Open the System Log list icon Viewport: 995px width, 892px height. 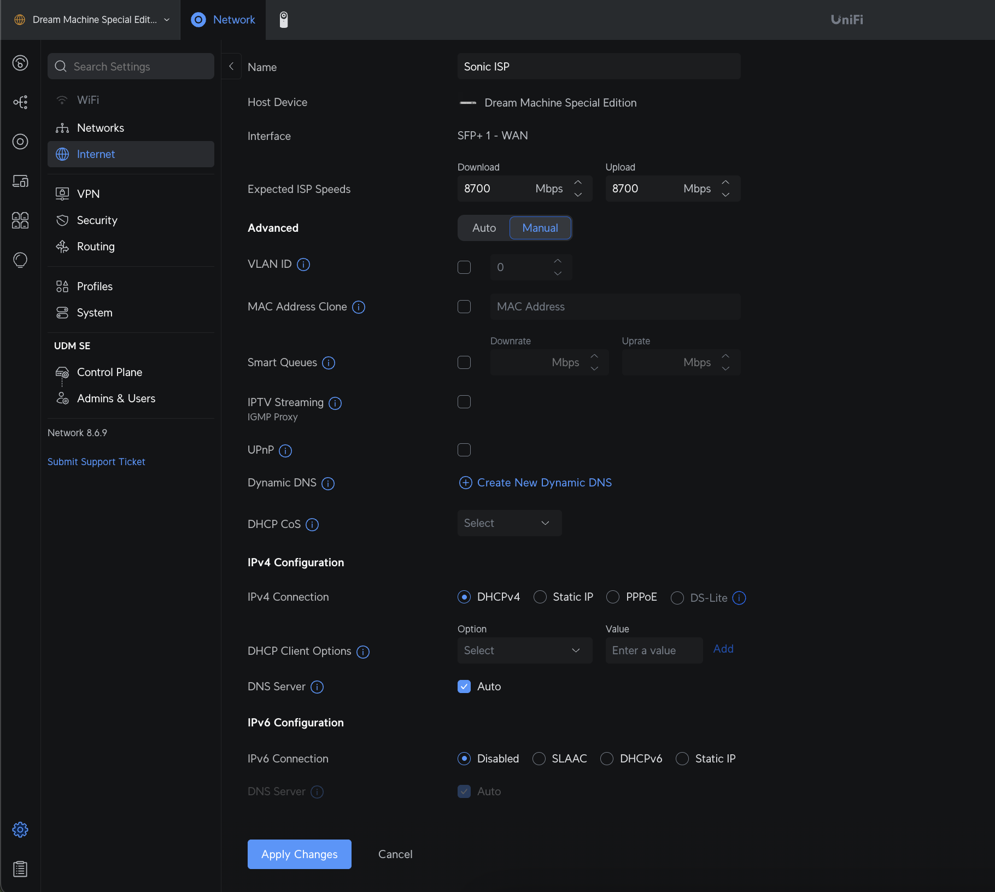(x=20, y=869)
